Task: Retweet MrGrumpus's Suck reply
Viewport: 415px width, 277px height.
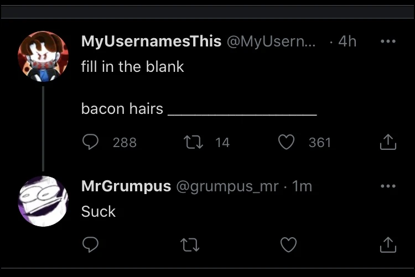Action: 191,244
